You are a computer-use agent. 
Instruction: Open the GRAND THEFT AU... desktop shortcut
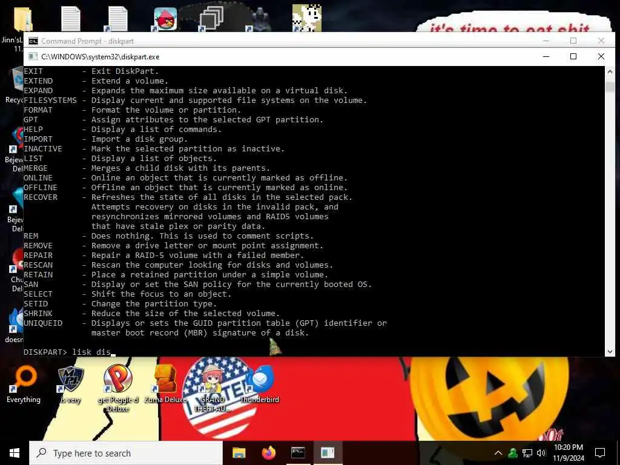click(x=213, y=387)
